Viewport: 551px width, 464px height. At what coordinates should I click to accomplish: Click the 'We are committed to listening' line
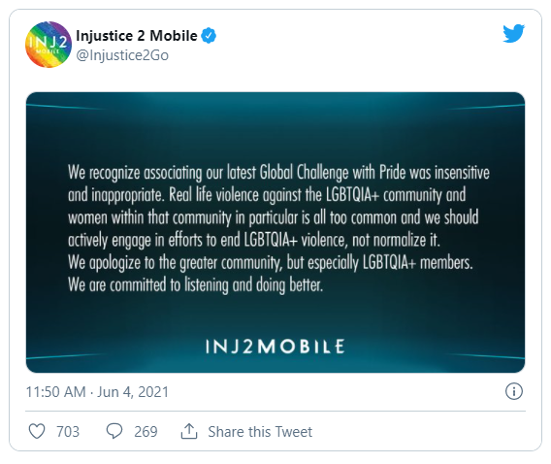(x=195, y=284)
